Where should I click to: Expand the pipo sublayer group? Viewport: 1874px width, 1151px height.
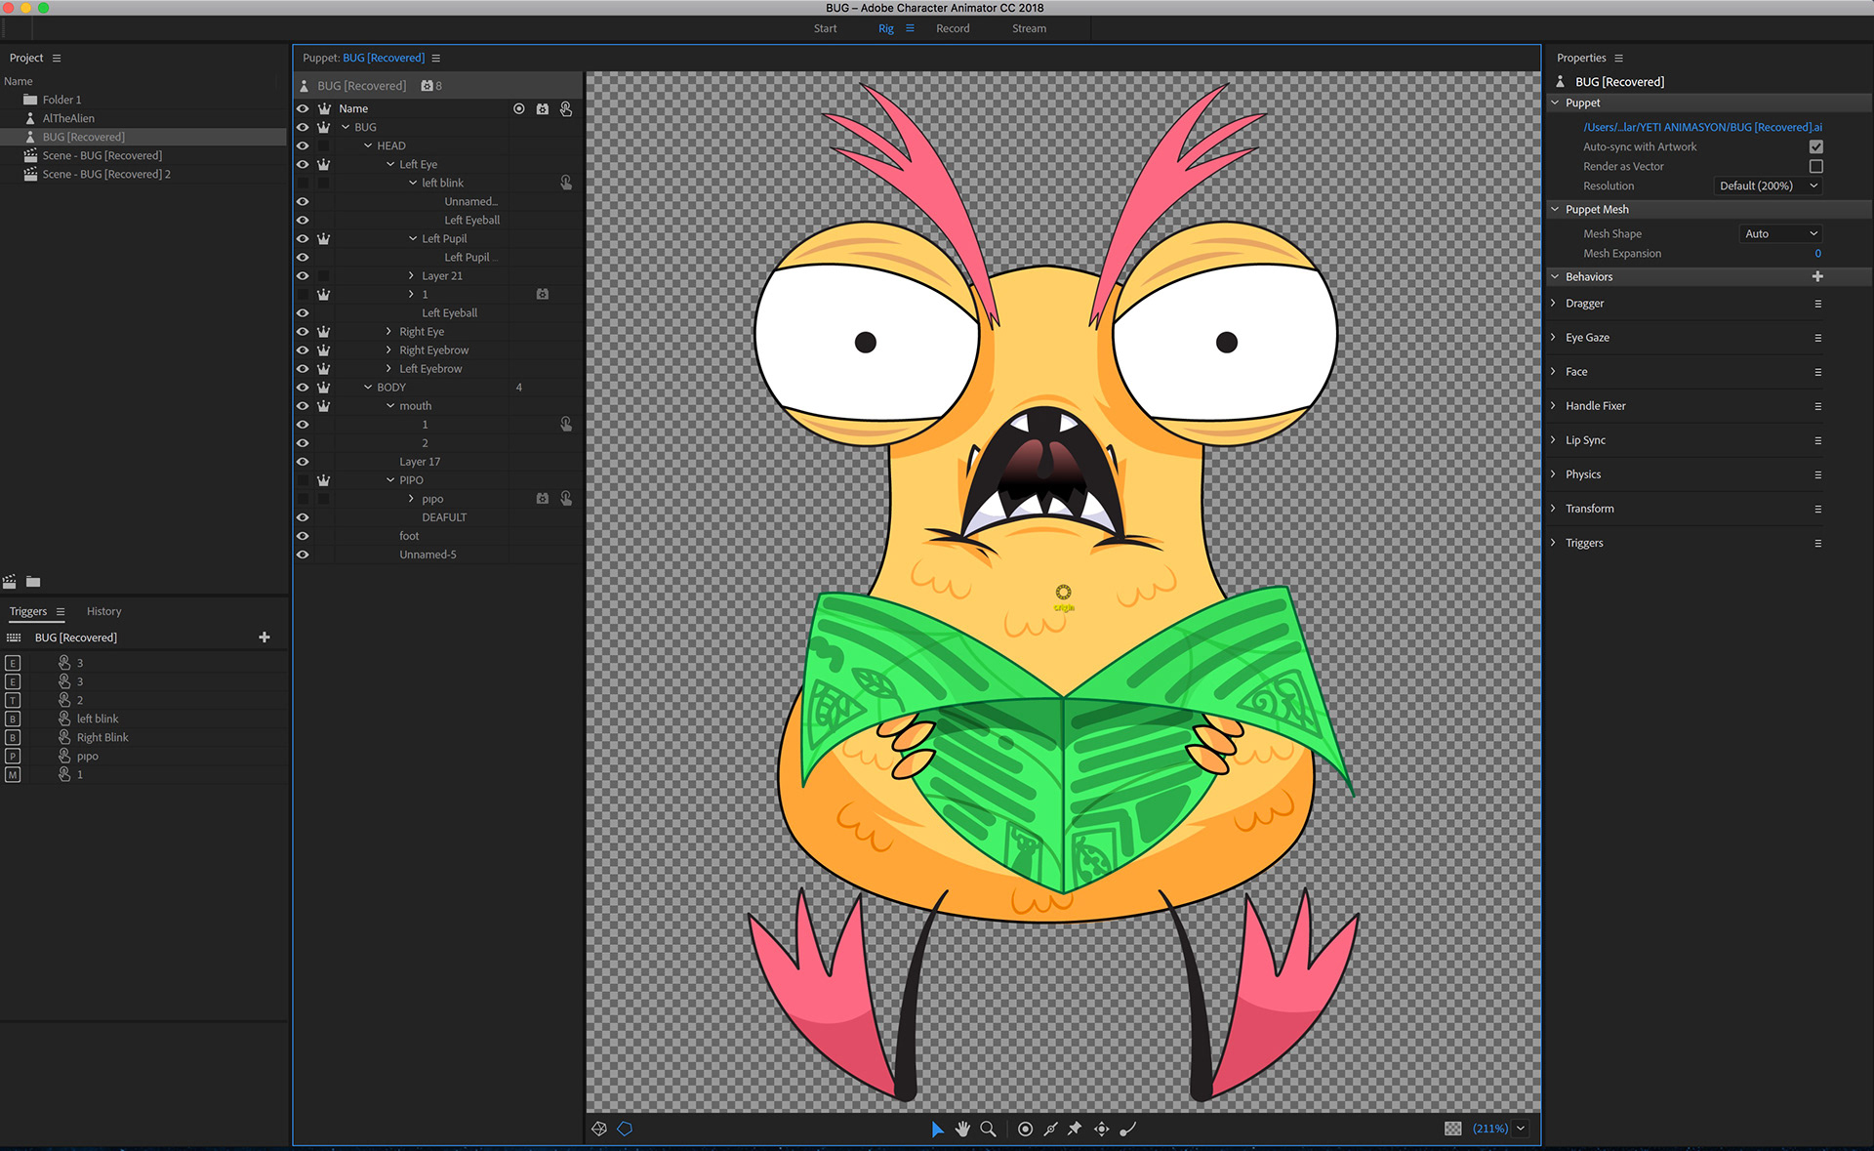pyautogui.click(x=411, y=498)
